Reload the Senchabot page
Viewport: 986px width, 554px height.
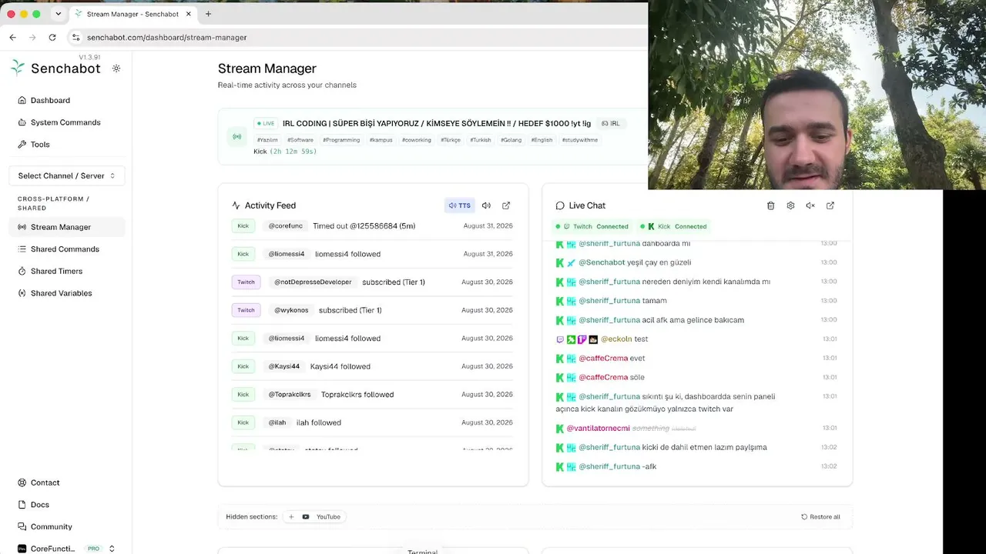coord(52,37)
